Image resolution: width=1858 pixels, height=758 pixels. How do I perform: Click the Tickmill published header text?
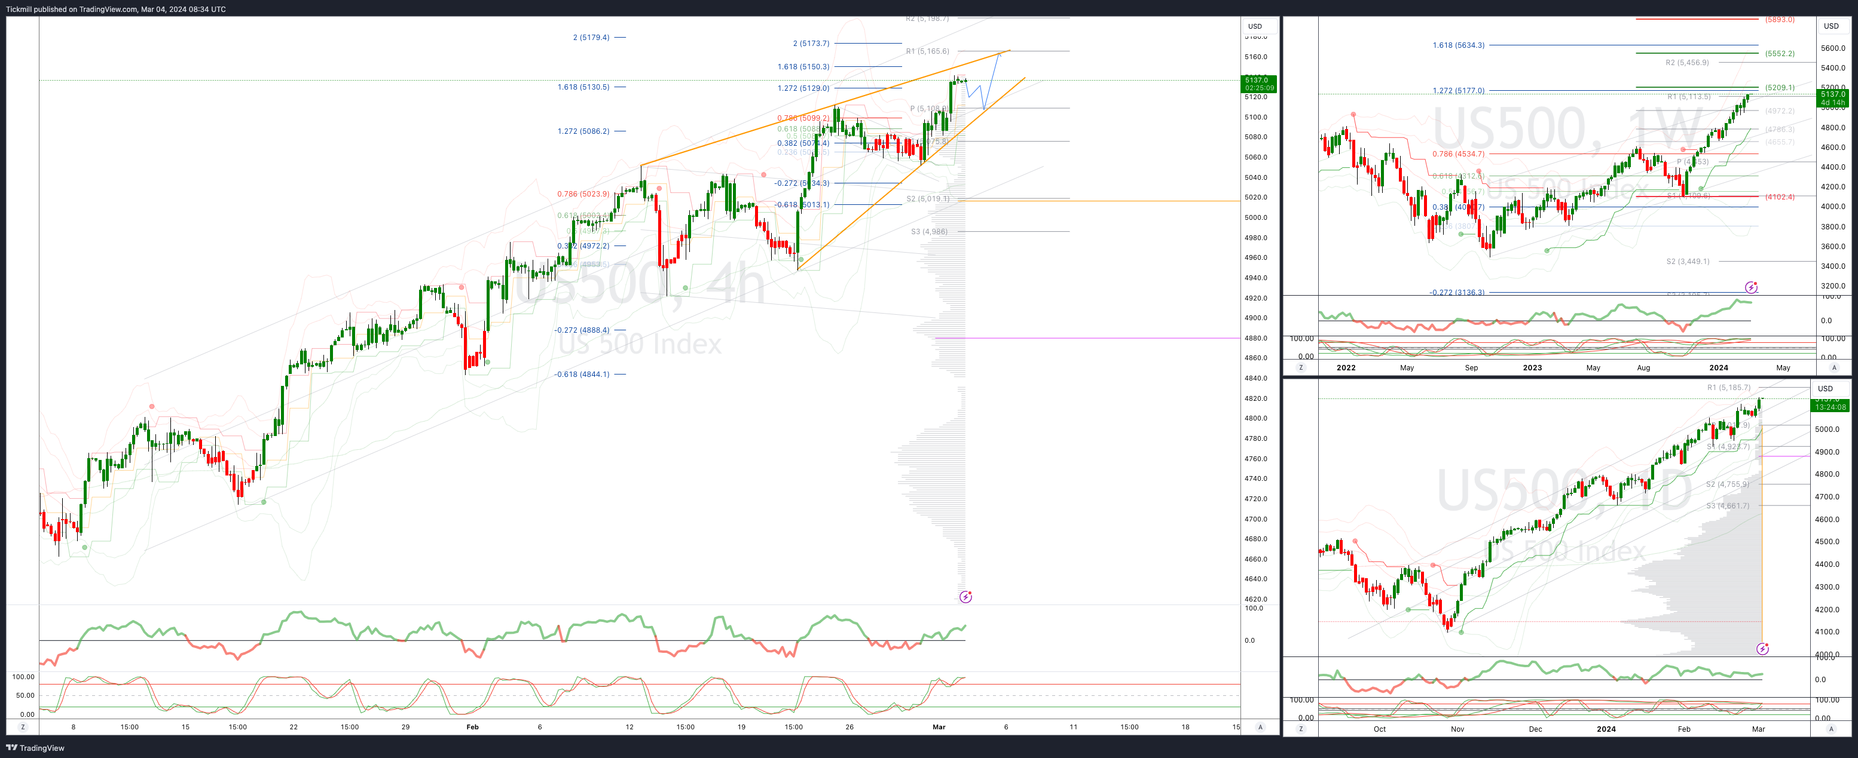pyautogui.click(x=115, y=10)
